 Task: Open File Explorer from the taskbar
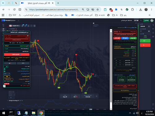33,113
